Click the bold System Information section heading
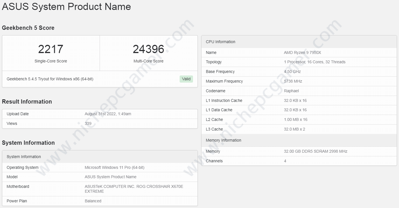The height and width of the screenshot is (208, 399). (x=28, y=143)
